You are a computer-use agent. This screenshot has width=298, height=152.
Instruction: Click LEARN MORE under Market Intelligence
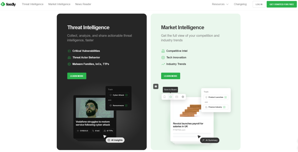[171, 76]
